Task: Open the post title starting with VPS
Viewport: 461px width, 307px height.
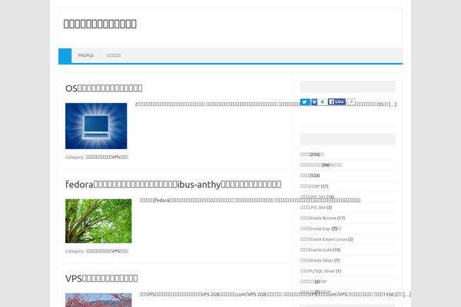Action: [101, 278]
